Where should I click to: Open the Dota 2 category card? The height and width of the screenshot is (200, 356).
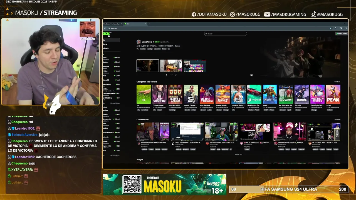coord(270,94)
